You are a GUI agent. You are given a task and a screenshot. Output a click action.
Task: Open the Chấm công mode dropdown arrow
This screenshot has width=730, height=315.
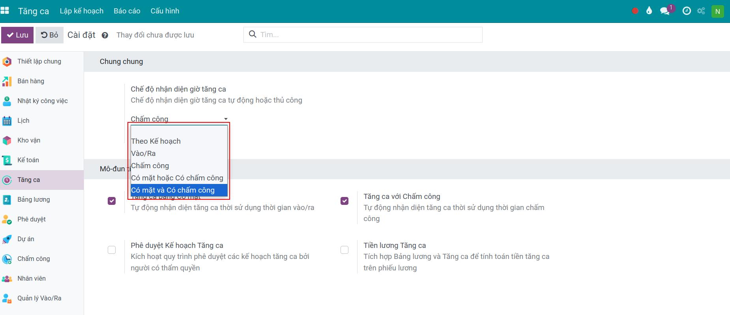coord(226,119)
